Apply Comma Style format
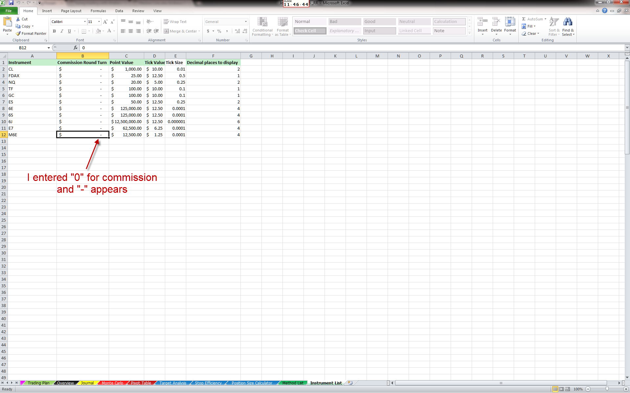 [227, 31]
